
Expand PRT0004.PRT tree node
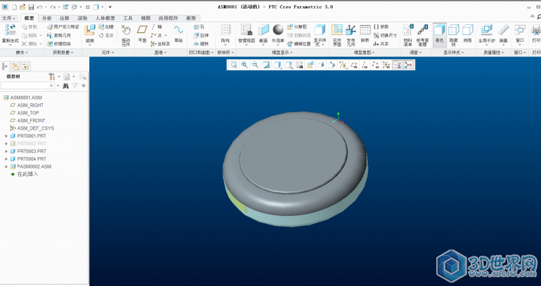click(x=6, y=159)
